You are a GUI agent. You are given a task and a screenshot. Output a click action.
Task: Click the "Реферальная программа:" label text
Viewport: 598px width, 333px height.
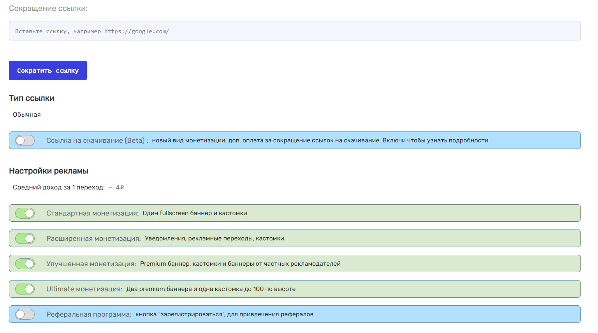tap(89, 314)
